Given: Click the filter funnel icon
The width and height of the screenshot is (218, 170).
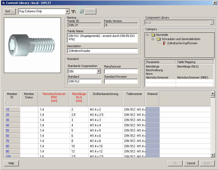Looking at the screenshot, I should tap(73, 12).
